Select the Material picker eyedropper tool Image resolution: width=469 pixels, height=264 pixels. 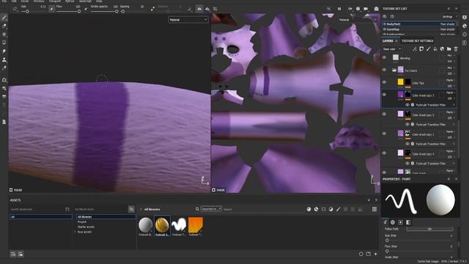click(x=4, y=68)
